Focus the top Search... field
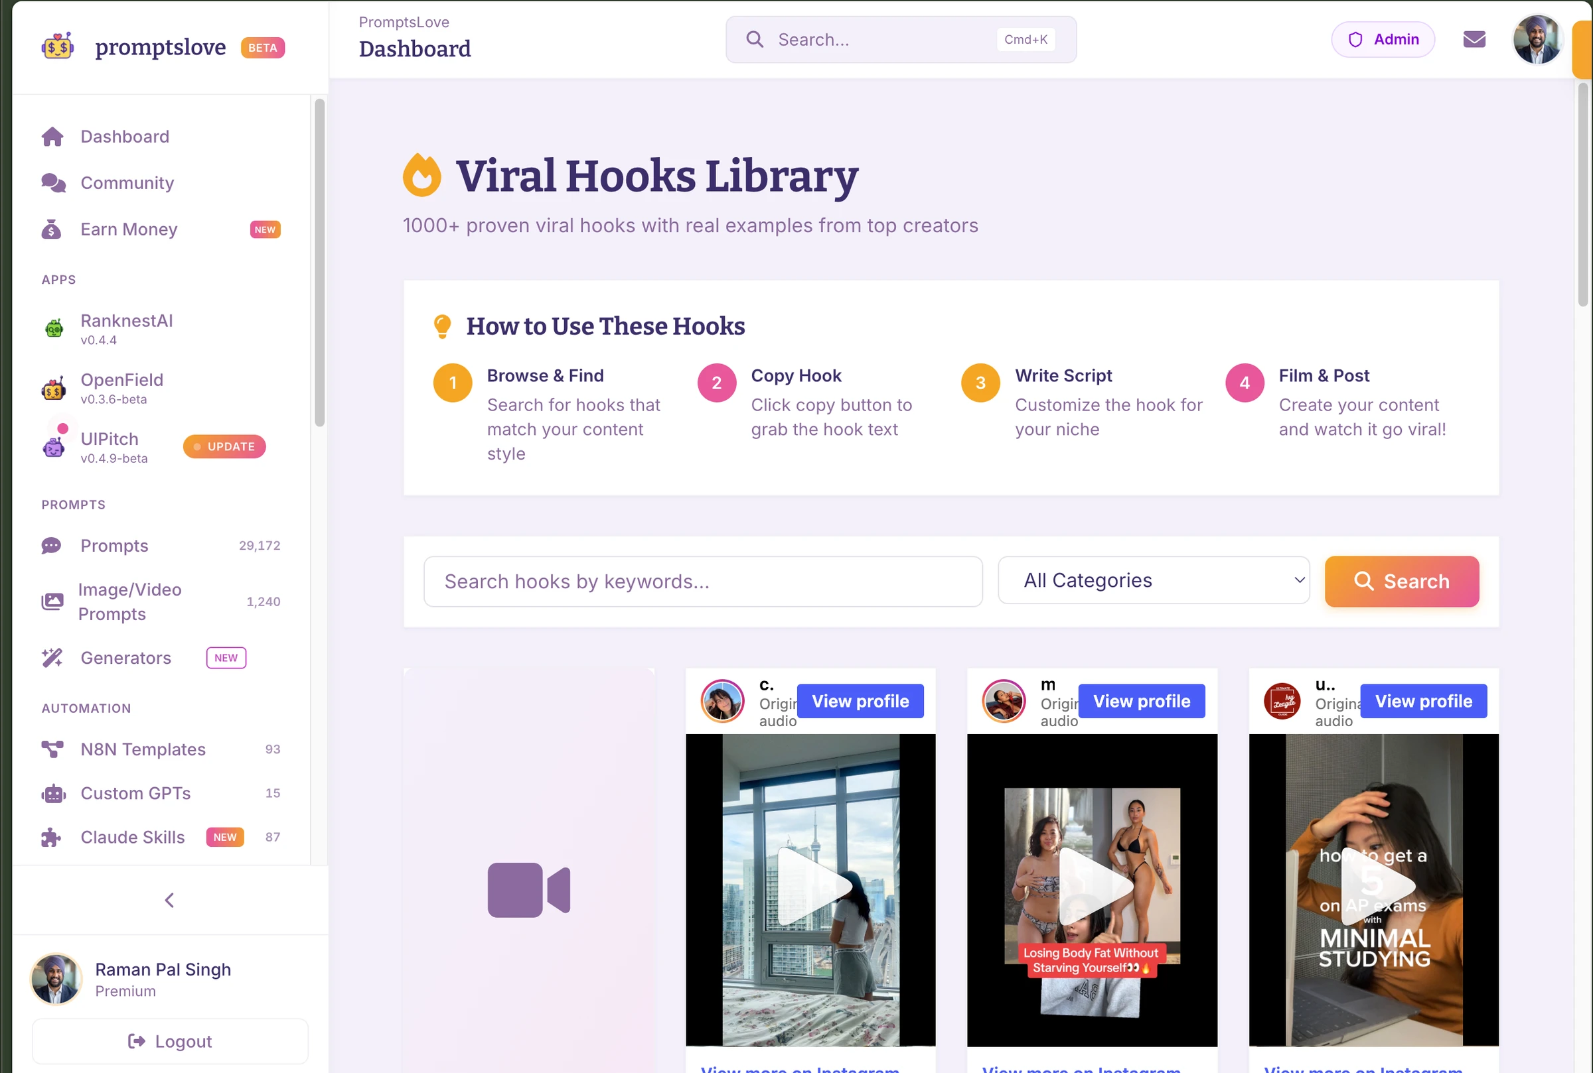 [901, 40]
